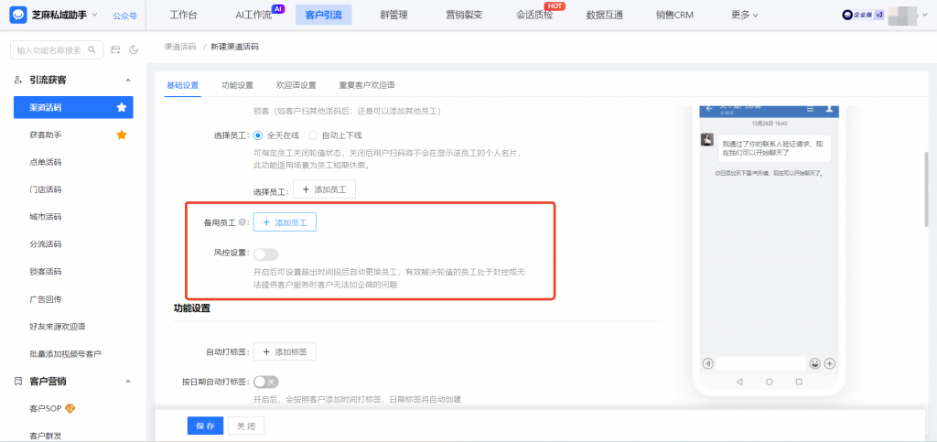Click the contact profile icon in phone preview

tap(829, 109)
